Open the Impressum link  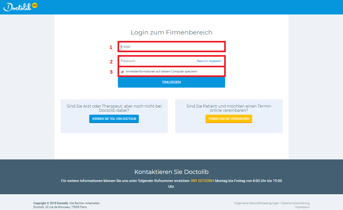(x=302, y=207)
